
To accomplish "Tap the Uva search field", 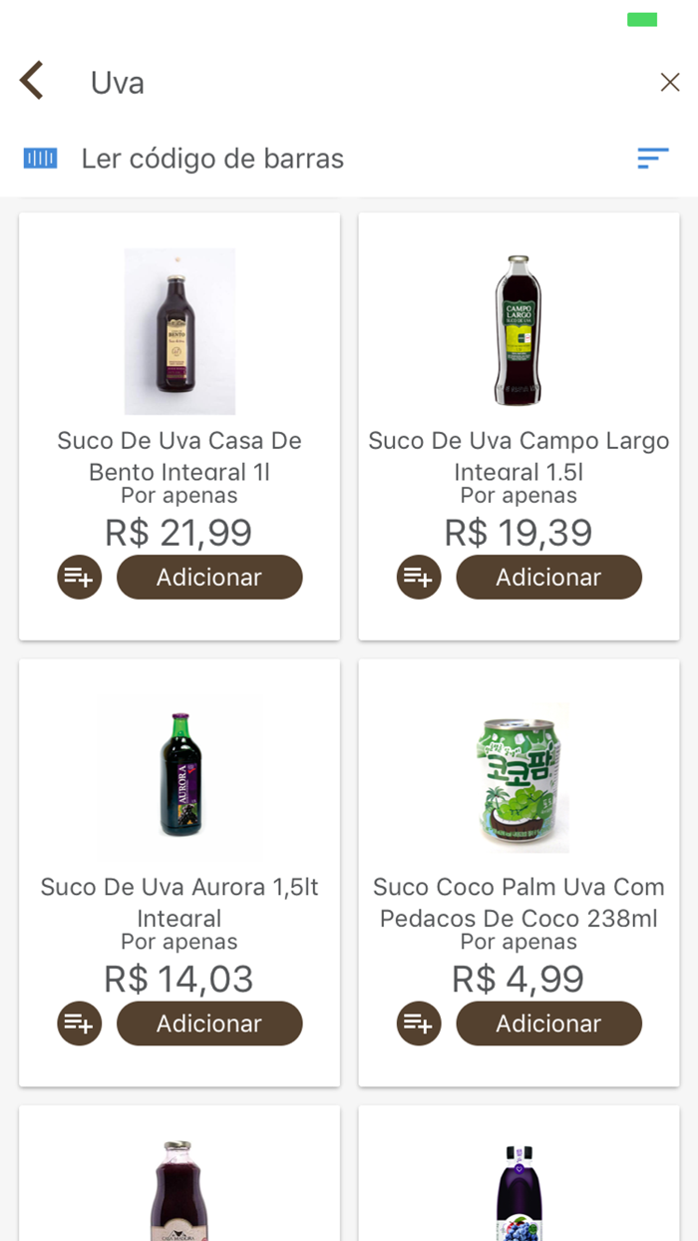I will tap(117, 82).
